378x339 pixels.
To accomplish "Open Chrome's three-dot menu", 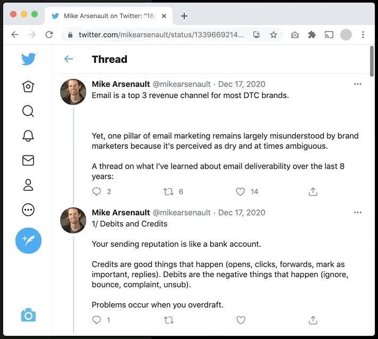I will point(363,35).
